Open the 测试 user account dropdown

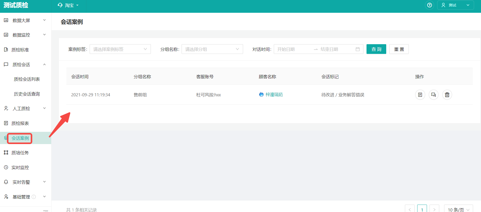pos(455,5)
